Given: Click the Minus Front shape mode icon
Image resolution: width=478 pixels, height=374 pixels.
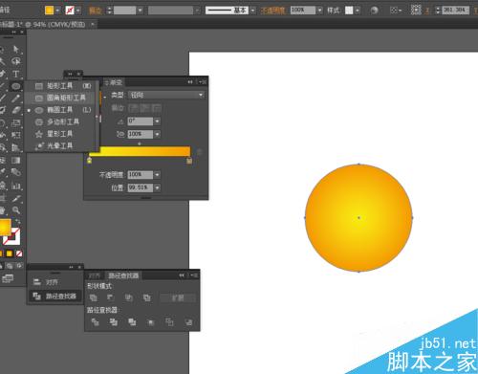Looking at the screenshot, I should coord(111,297).
